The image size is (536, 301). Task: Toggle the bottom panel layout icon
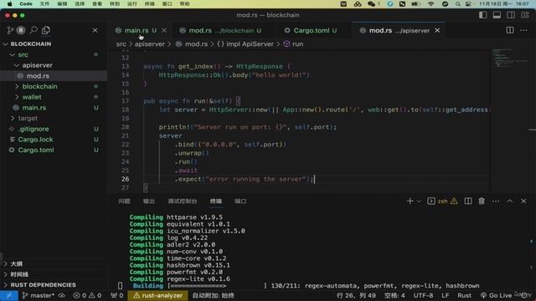497,15
